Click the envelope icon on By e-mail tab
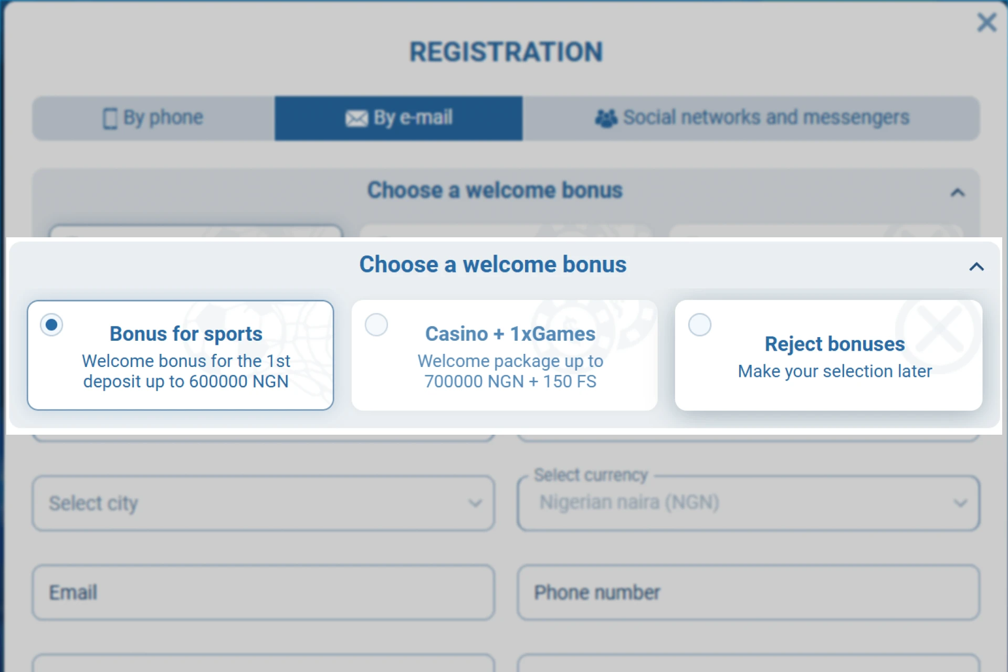This screenshot has width=1008, height=672. coord(356,118)
